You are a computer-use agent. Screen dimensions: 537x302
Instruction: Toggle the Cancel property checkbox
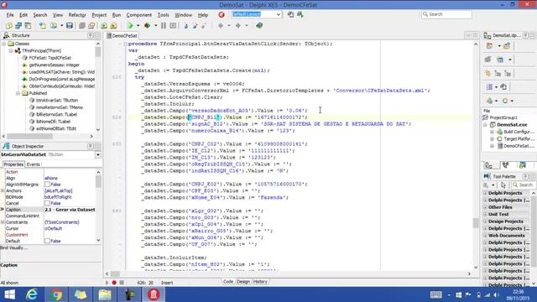pyautogui.click(x=47, y=203)
